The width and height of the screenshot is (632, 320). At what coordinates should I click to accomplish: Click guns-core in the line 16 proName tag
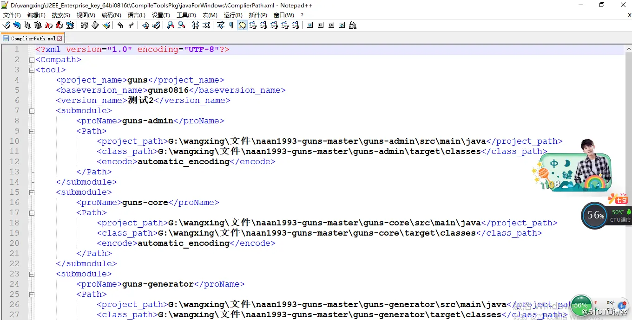[x=145, y=202]
